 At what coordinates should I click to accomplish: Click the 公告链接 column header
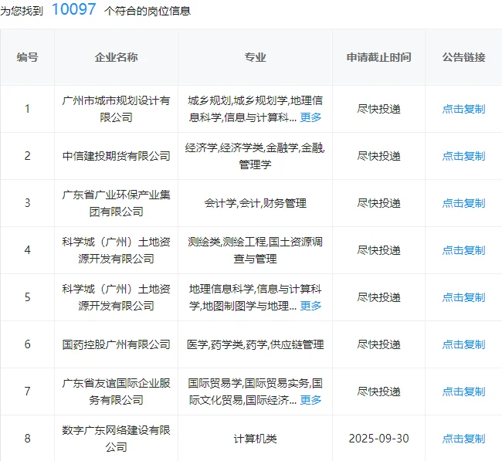[463, 57]
